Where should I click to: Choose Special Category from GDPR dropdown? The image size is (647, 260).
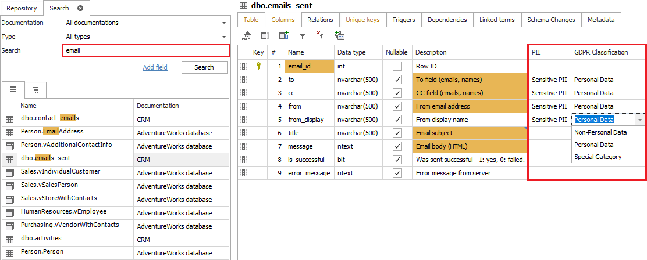[598, 157]
